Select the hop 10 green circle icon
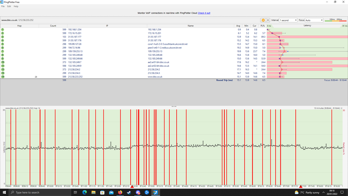348x196 pixels. [x=2, y=62]
